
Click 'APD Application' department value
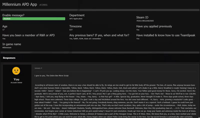pos(76,18)
